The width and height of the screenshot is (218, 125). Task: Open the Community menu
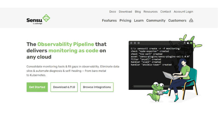(156, 21)
